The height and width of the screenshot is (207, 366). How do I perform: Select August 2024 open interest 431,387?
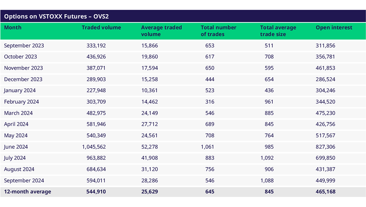pos(326,169)
